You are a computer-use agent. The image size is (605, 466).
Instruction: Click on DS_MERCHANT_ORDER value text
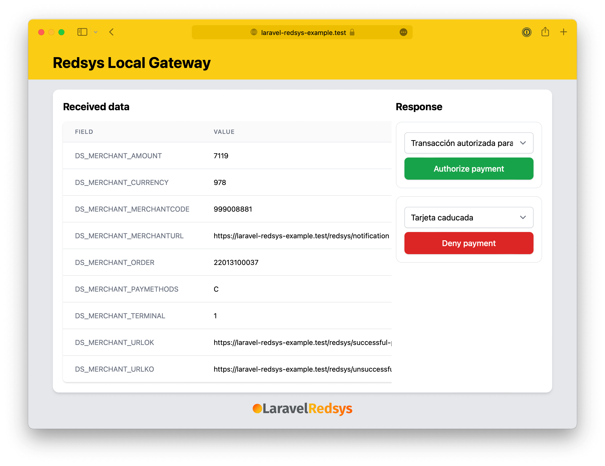coord(236,262)
